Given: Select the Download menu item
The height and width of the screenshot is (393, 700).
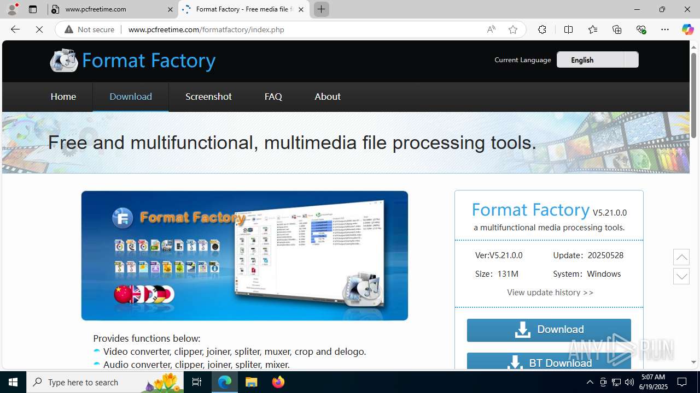Looking at the screenshot, I should tap(131, 97).
